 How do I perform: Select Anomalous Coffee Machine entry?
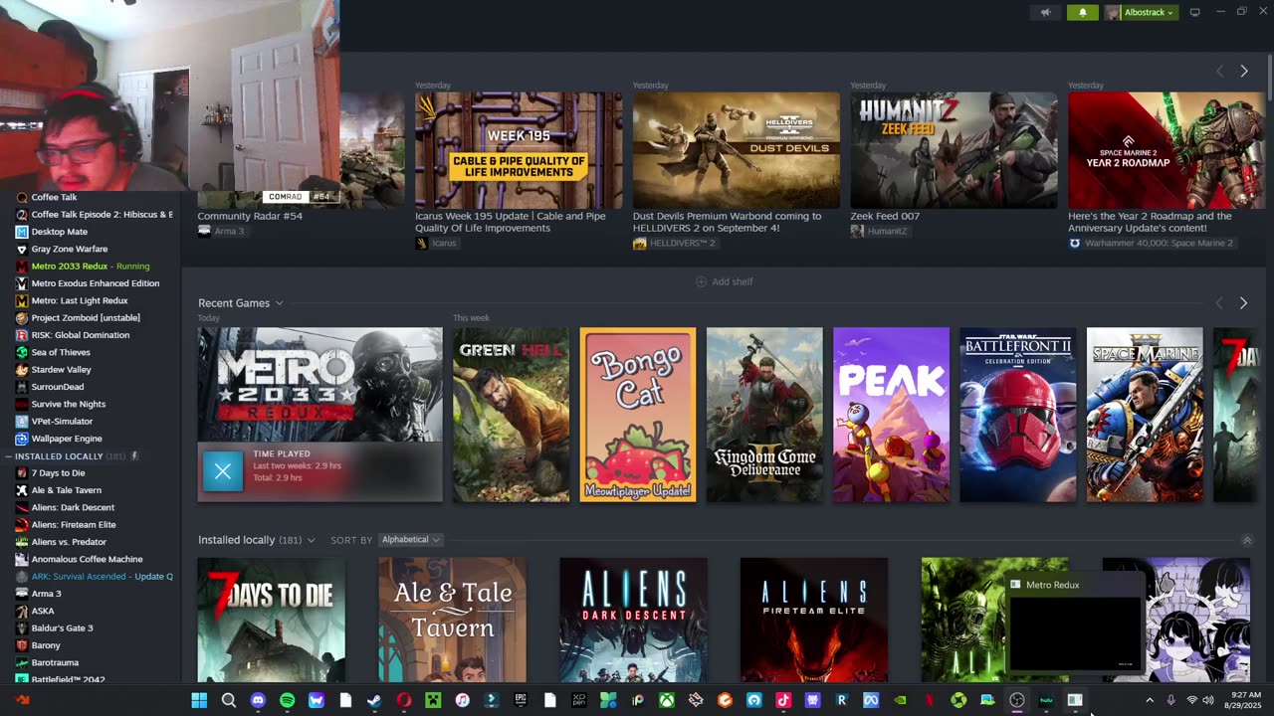click(87, 559)
